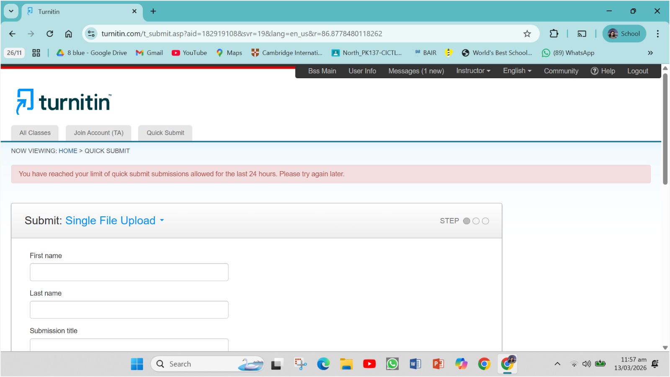The width and height of the screenshot is (670, 377).
Task: Open Microsoft Word from the taskbar
Action: 415,364
